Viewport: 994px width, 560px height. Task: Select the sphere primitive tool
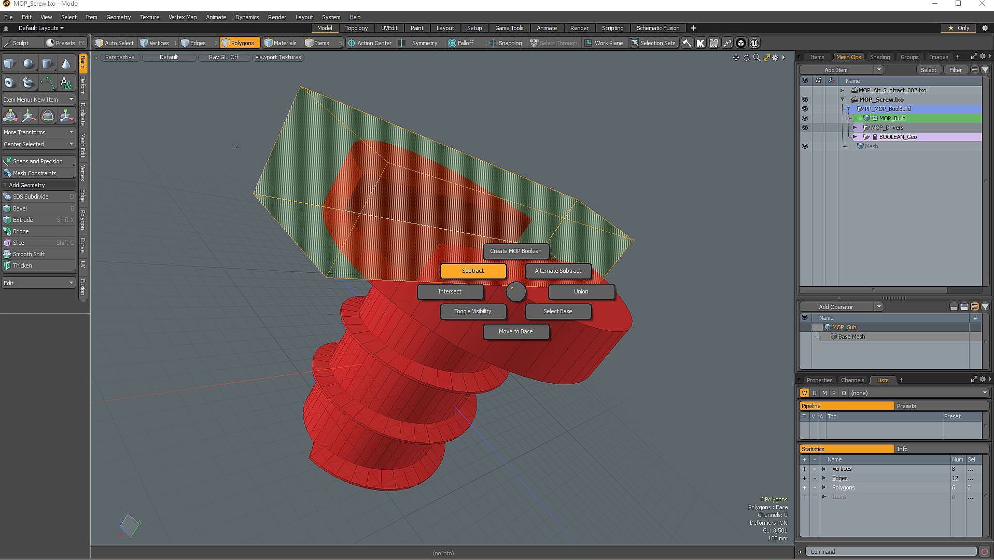[29, 64]
